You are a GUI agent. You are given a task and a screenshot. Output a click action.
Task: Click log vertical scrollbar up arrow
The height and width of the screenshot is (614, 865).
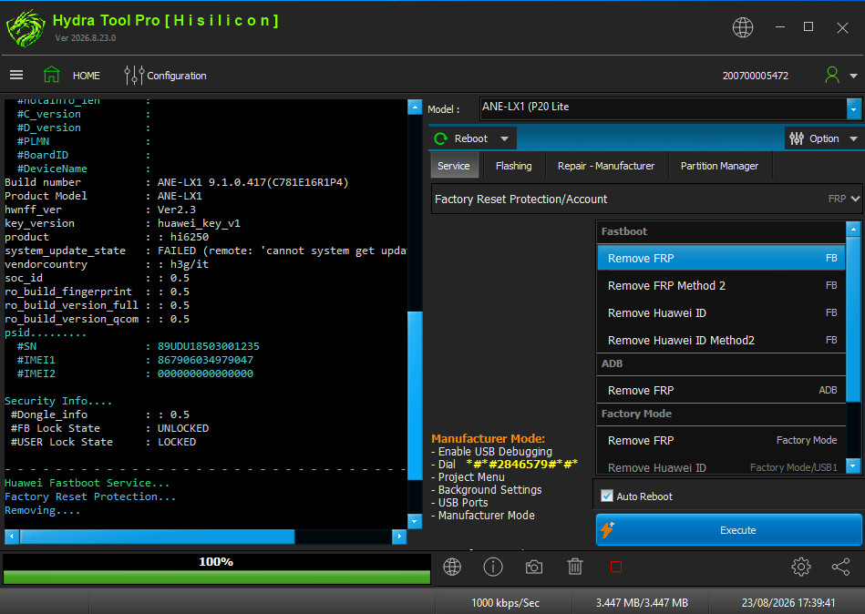tap(415, 107)
